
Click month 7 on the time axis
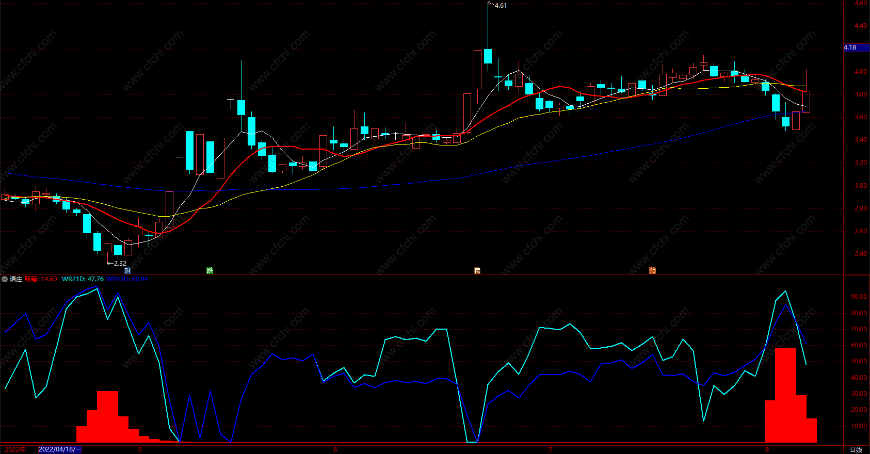pos(551,450)
